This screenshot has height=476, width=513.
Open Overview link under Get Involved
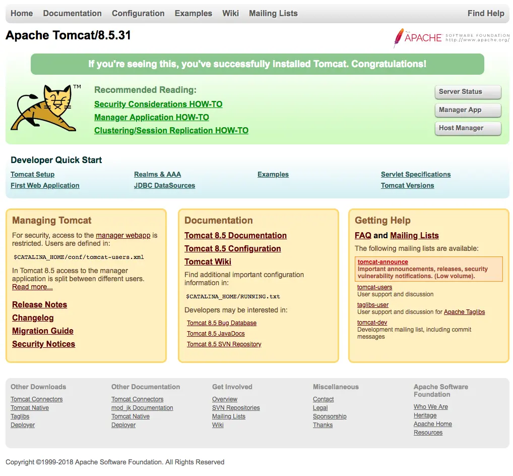[224, 399]
